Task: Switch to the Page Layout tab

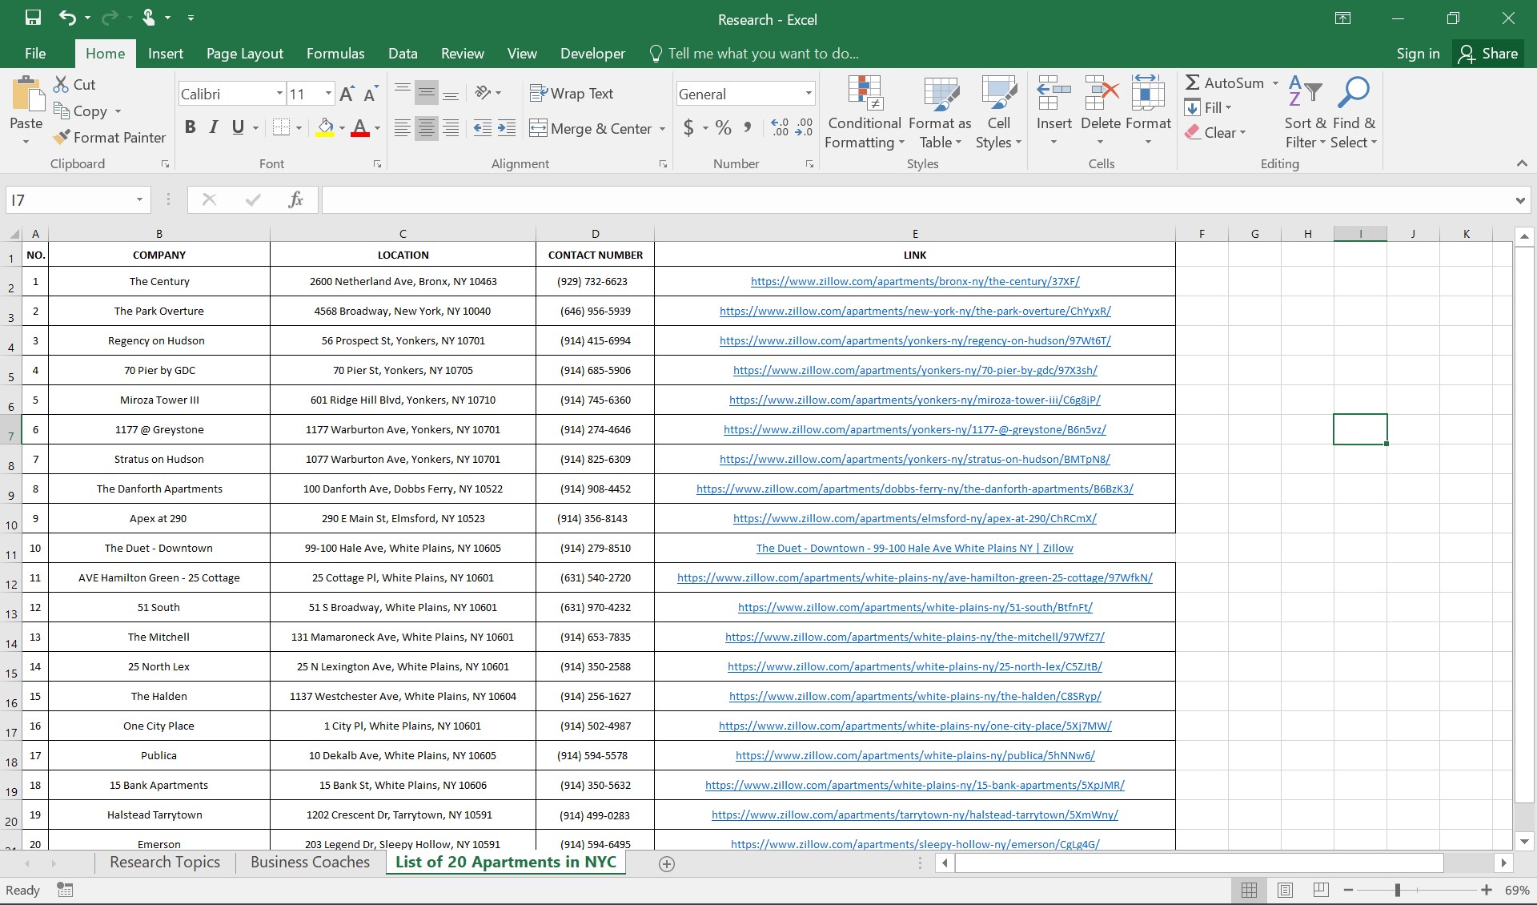Action: 245,54
